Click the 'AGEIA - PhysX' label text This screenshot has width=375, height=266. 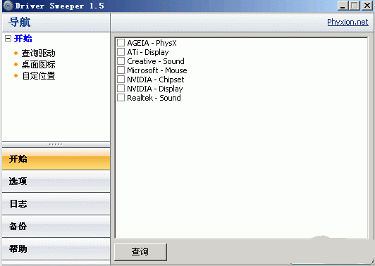tap(152, 43)
